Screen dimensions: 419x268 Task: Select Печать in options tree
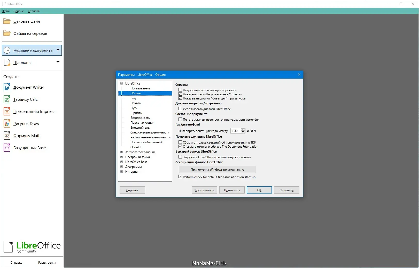135,103
